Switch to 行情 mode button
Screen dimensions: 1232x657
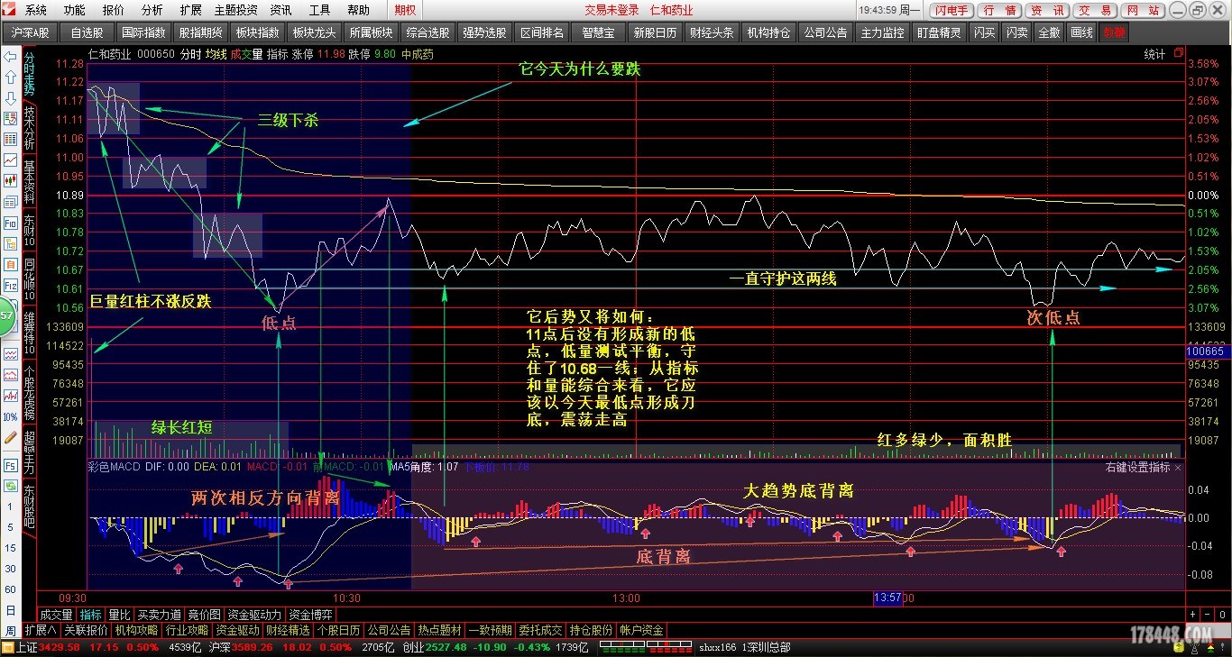pyautogui.click(x=999, y=10)
